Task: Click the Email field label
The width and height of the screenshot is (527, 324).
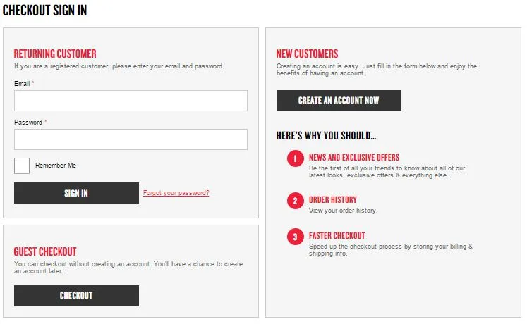Action: coord(22,84)
